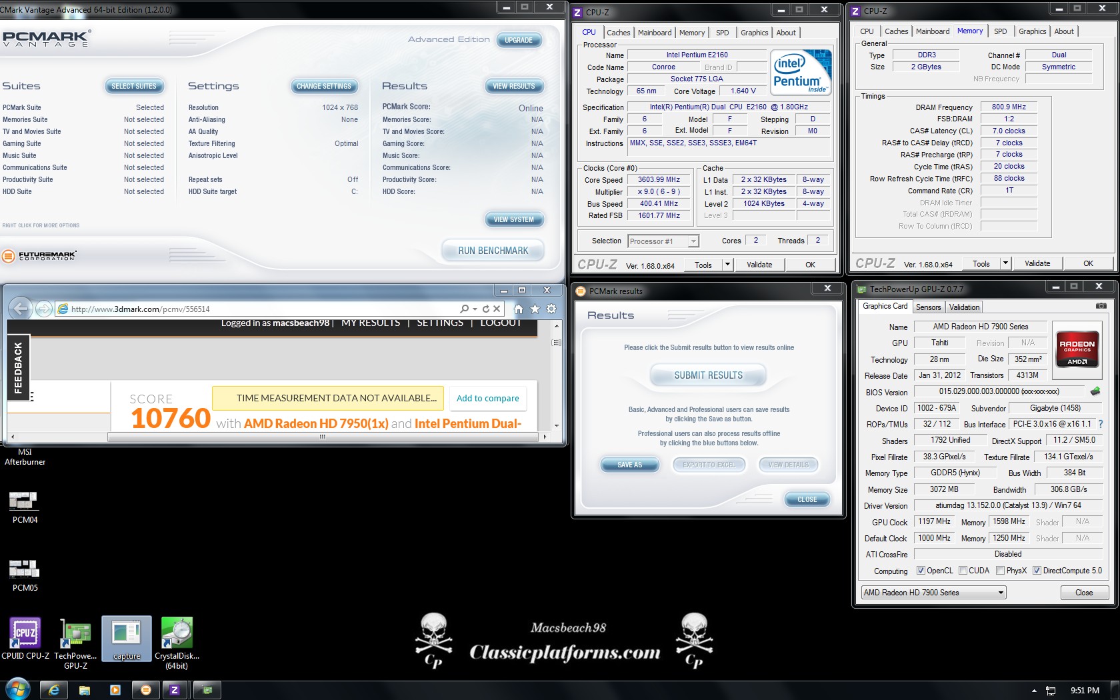The height and width of the screenshot is (700, 1120).
Task: Click the address bar refresh icon
Action: click(486, 309)
